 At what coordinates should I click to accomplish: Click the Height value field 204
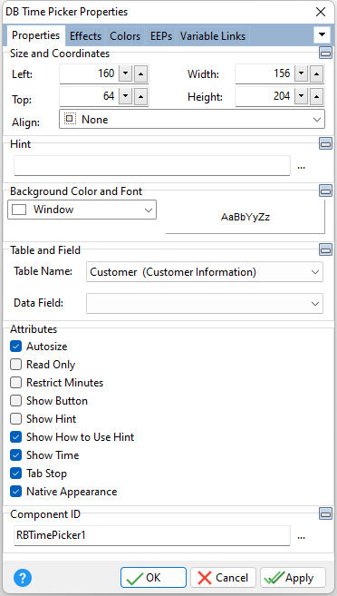tap(265, 97)
